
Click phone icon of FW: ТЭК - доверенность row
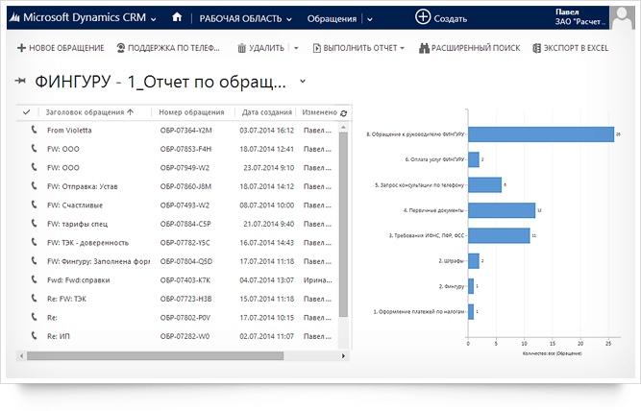tap(35, 242)
